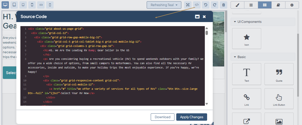Select the Quote block
The width and height of the screenshot is (302, 125).
(x=279, y=74)
